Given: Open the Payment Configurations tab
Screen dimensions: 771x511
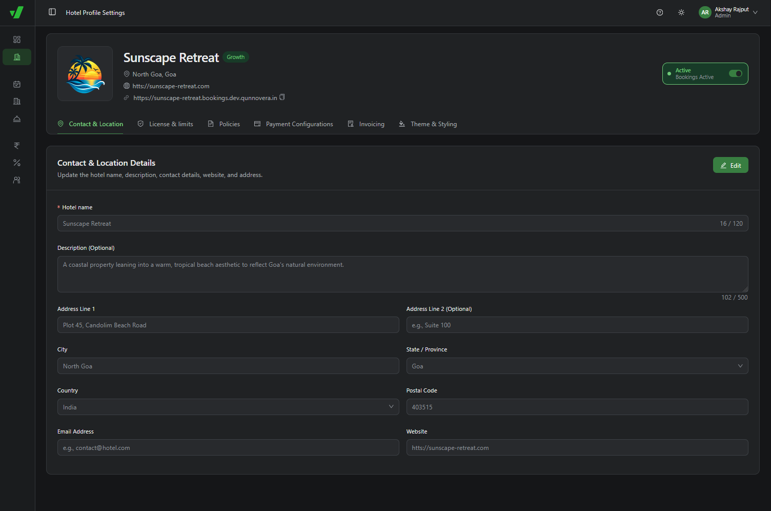Looking at the screenshot, I should pos(294,124).
